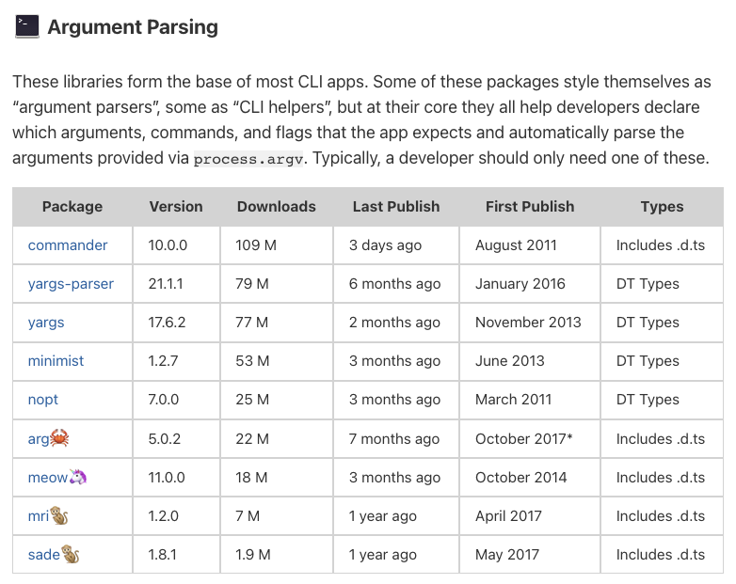Click the unicorn emoji next to meow

pyautogui.click(x=78, y=477)
